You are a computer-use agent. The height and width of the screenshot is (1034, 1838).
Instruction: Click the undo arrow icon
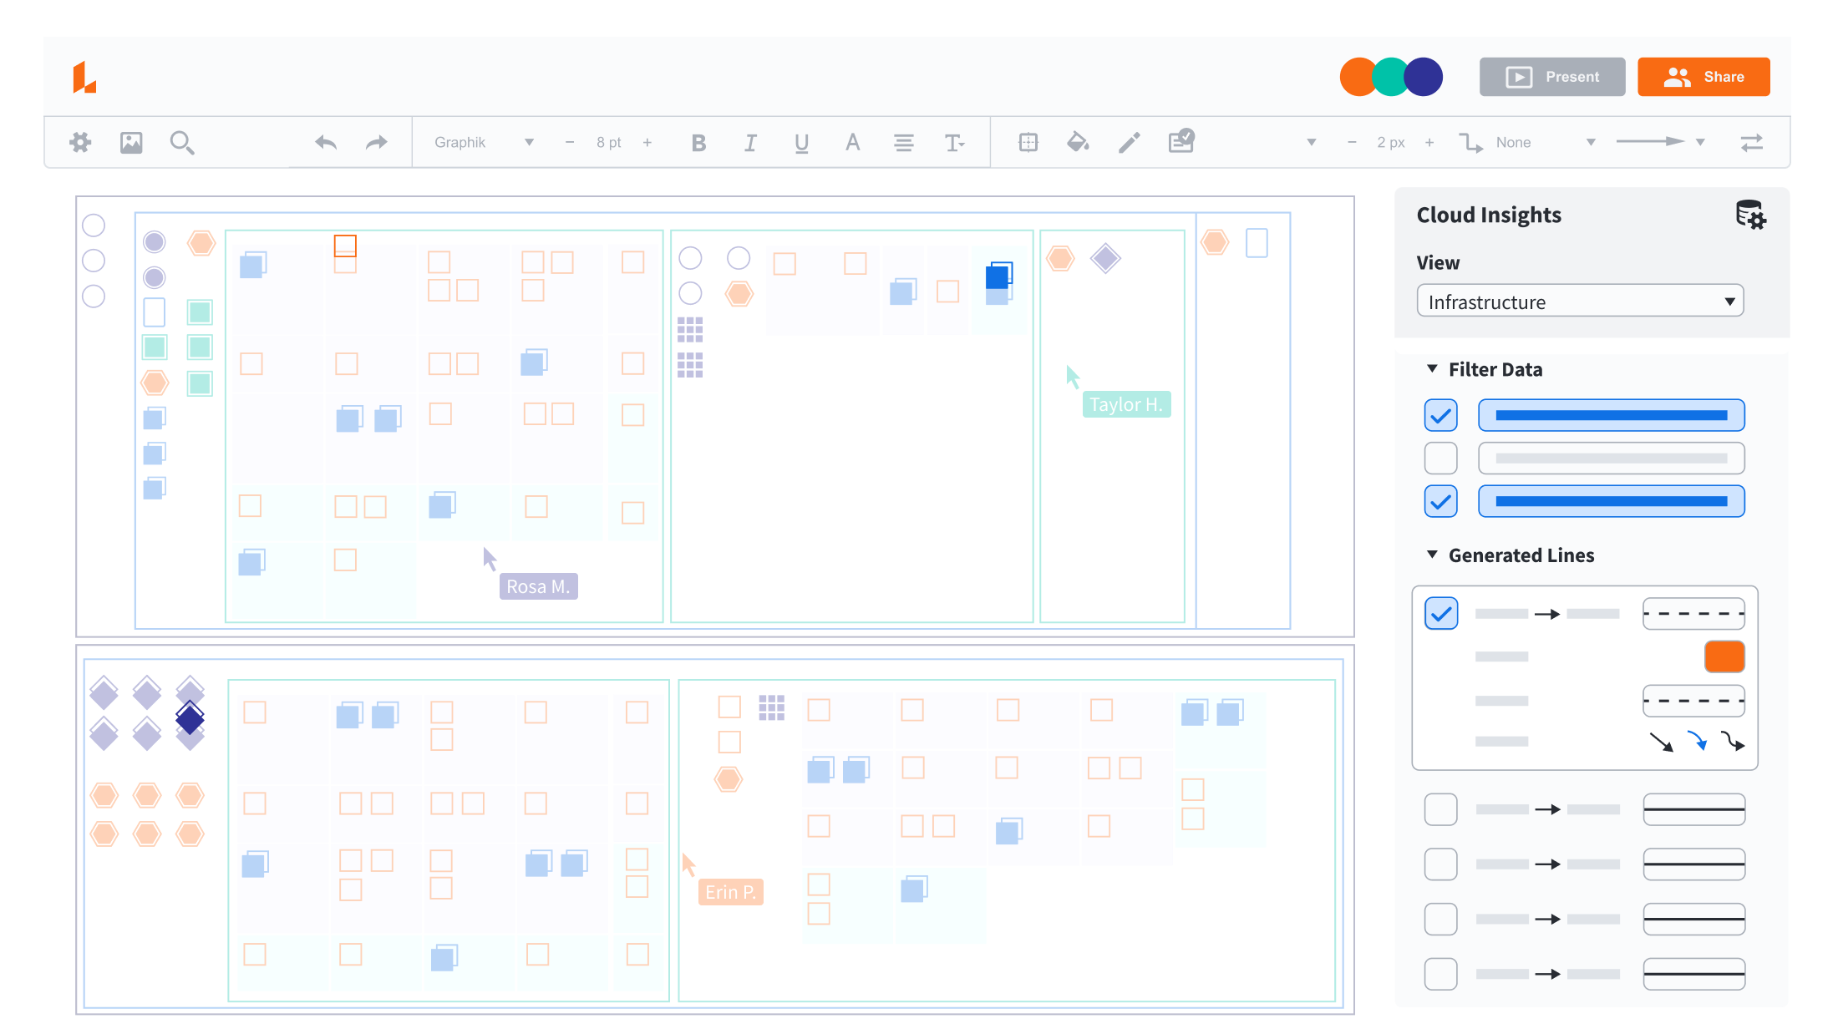326,143
